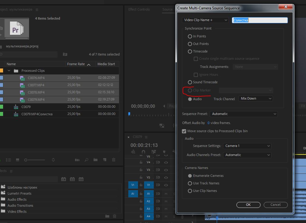Switch to Source monitor tab
This screenshot has width=306, height=223.
168,9
